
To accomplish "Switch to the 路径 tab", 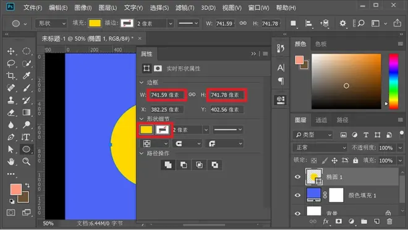I will pos(342,120).
